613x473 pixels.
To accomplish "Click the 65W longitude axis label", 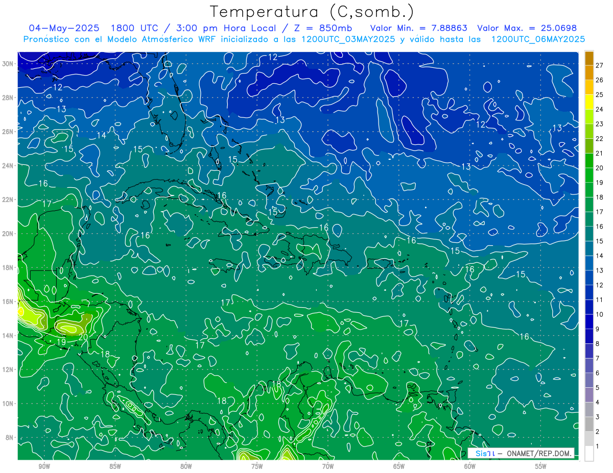I will (399, 466).
